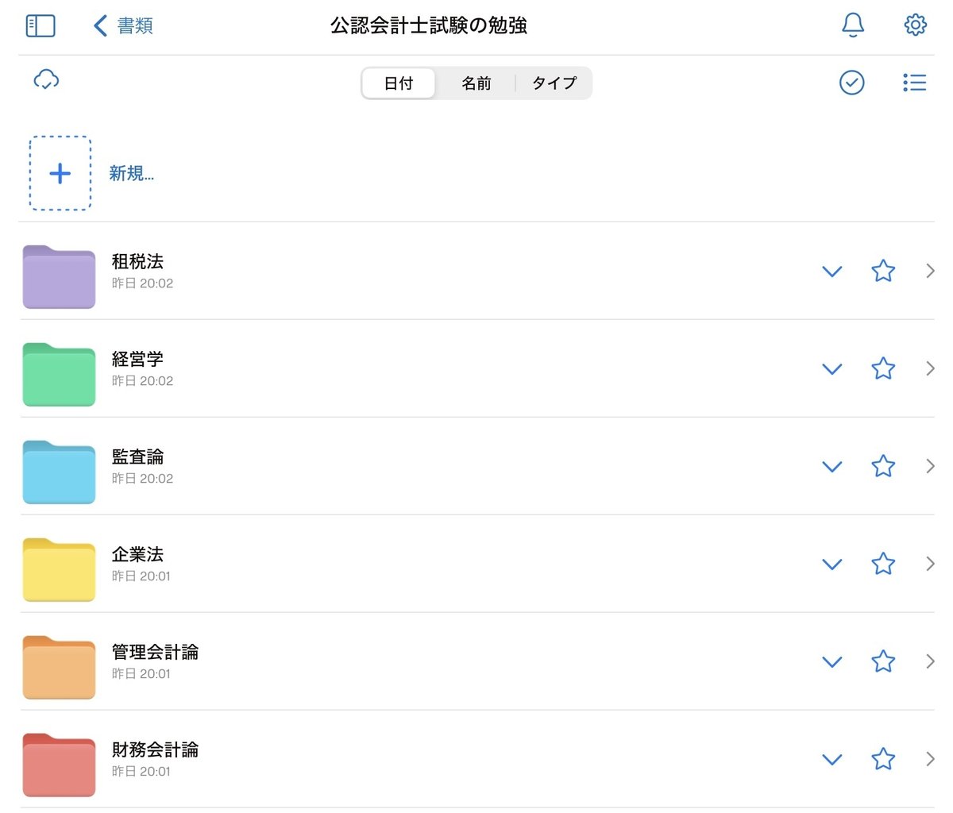
Task: Expand the down chevron for 企業法
Action: click(831, 564)
